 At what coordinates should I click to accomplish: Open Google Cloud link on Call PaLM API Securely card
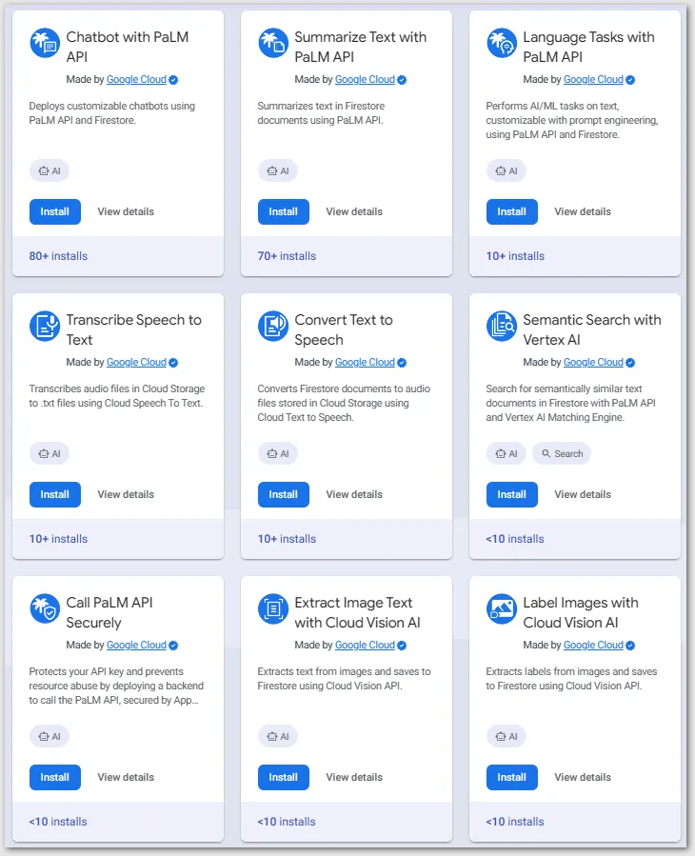[136, 646]
